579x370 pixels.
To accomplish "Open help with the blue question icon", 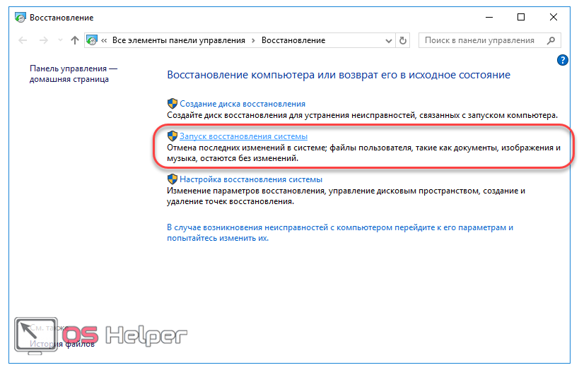I will pyautogui.click(x=563, y=60).
